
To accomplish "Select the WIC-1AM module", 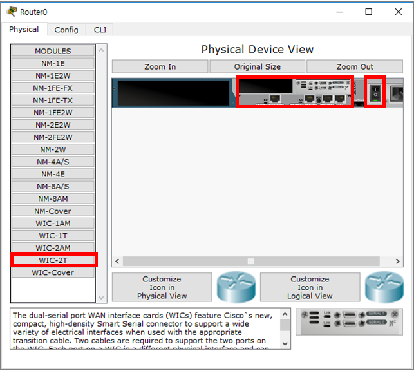I will pos(53,224).
